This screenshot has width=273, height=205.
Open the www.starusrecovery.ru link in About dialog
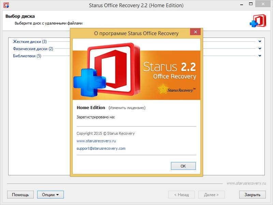[96, 141]
